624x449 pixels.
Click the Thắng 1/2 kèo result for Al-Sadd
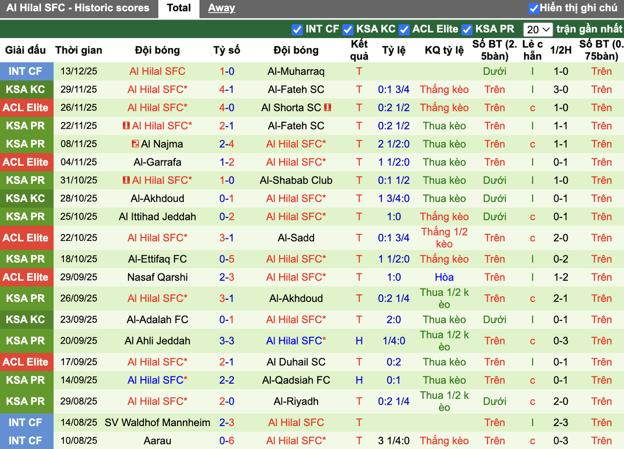coord(444,238)
